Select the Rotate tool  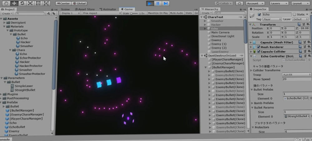tap(22, 3)
